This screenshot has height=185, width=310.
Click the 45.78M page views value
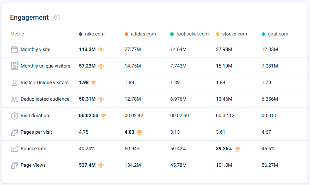178,165
